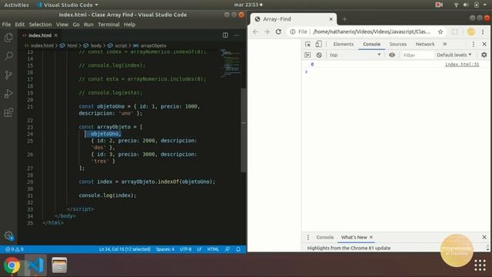The image size is (492, 277).
Task: Open the Manage gear in activity bar
Action: pyautogui.click(x=8, y=235)
